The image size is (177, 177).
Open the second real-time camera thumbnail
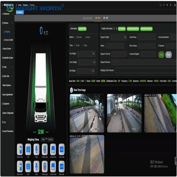[124, 113]
